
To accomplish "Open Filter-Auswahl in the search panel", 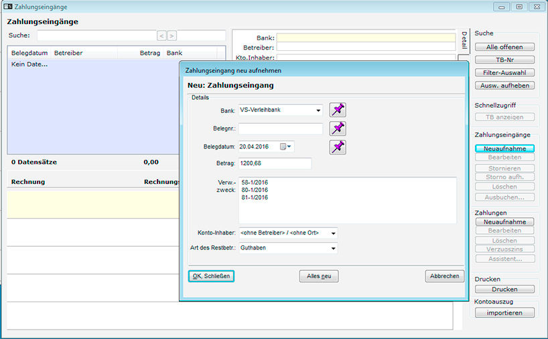I will [504, 72].
